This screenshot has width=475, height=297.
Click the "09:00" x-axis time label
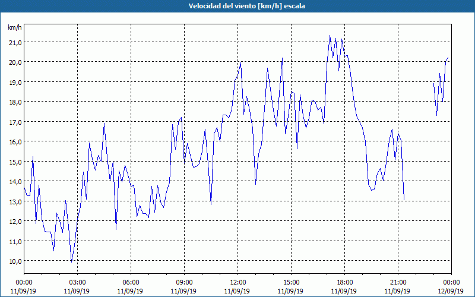(x=184, y=283)
